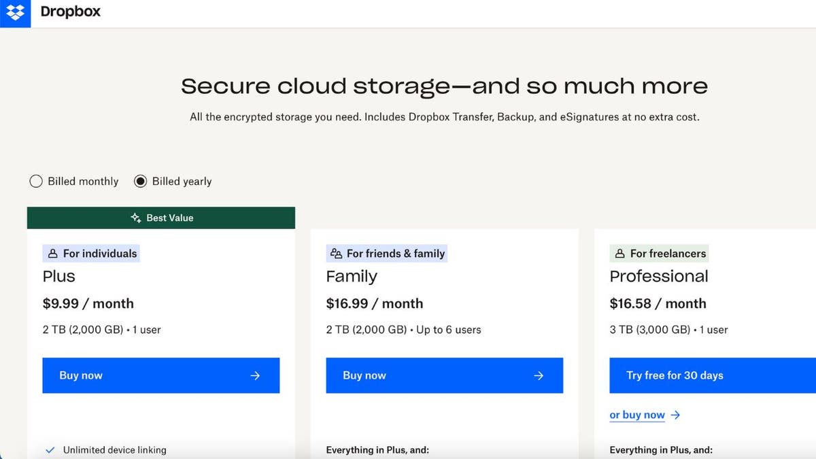Click 'Everything in Plus, and:' under Family
The width and height of the screenshot is (816, 459).
click(377, 450)
